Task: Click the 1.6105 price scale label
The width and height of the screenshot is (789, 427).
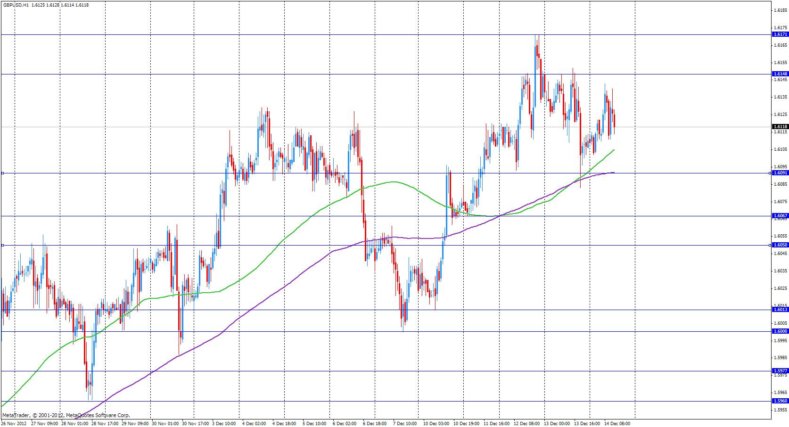Action: pos(781,149)
